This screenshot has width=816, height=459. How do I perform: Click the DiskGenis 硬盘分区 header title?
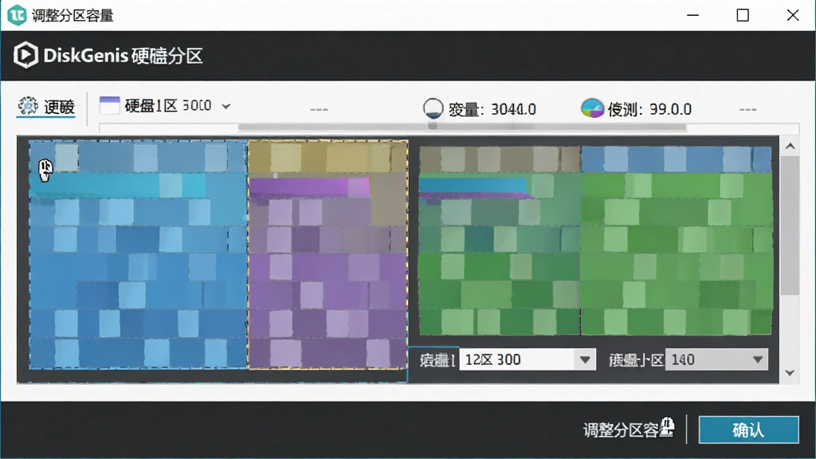coord(123,56)
